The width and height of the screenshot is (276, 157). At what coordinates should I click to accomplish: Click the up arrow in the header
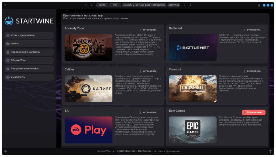(190, 5)
